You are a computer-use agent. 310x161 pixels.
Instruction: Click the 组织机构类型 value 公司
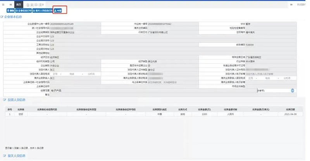pyautogui.click(x=52, y=62)
